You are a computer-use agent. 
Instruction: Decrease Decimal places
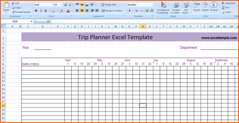click(x=152, y=11)
